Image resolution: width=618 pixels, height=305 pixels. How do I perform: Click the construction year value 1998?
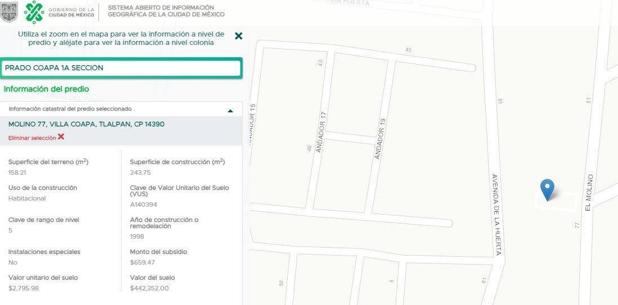coord(137,236)
